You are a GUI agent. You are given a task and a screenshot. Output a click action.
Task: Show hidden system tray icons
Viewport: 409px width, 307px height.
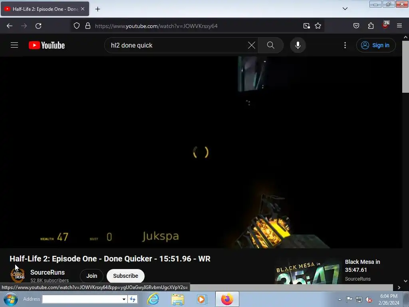[340, 299]
